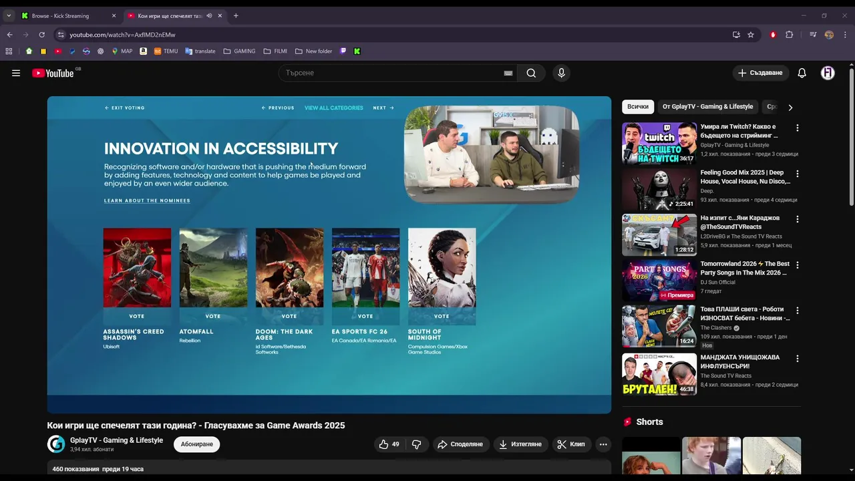Open the AdBlock red hand extension
This screenshot has width=855, height=481.
click(x=773, y=35)
